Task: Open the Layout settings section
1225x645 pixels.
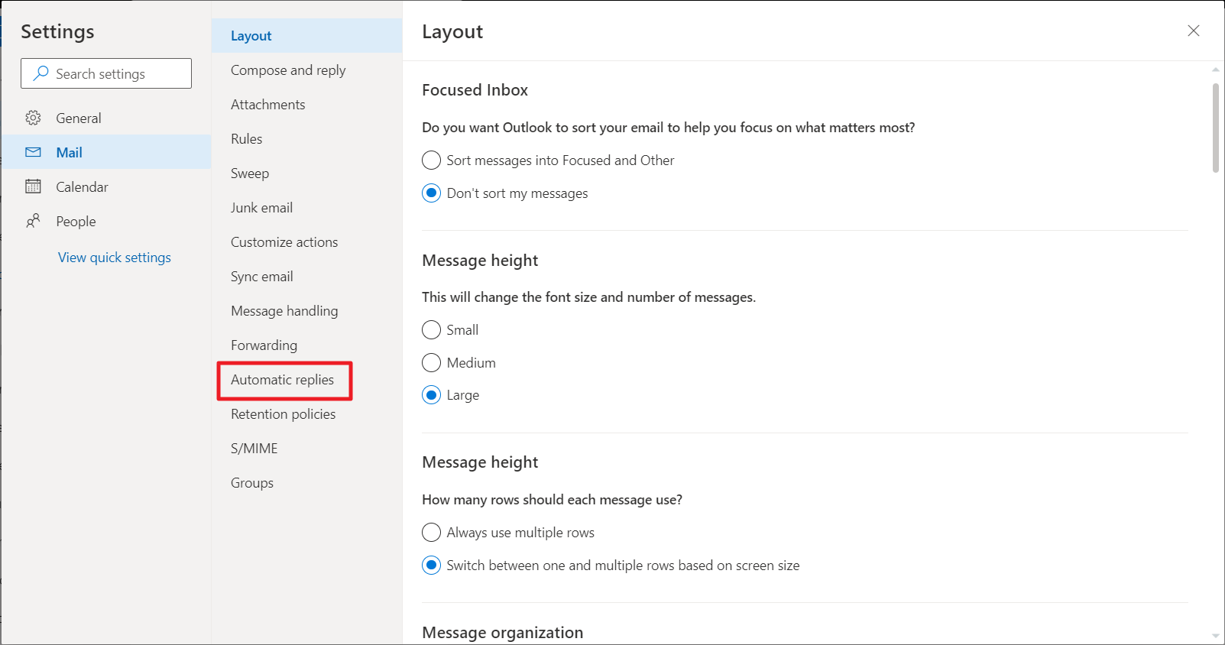Action: tap(306, 36)
